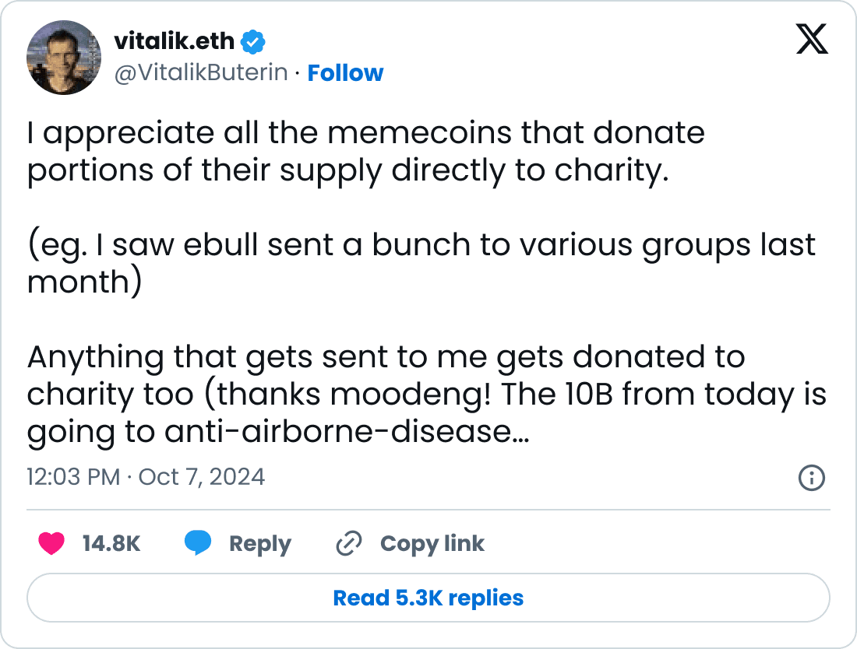Select the Copy link text
The height and width of the screenshot is (649, 857).
pyautogui.click(x=432, y=543)
